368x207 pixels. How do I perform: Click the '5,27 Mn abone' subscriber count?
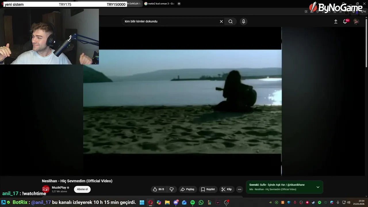click(x=60, y=191)
